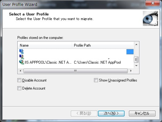Click the user icon in the first profile row
162x122 pixels.
21,52
